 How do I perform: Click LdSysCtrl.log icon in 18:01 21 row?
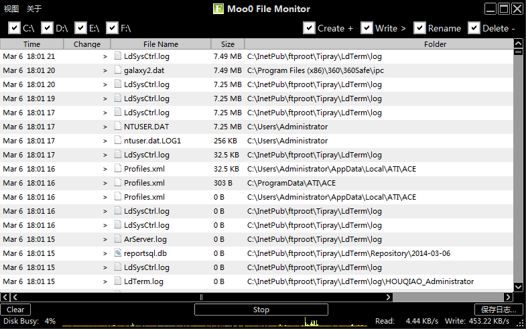tap(118, 56)
